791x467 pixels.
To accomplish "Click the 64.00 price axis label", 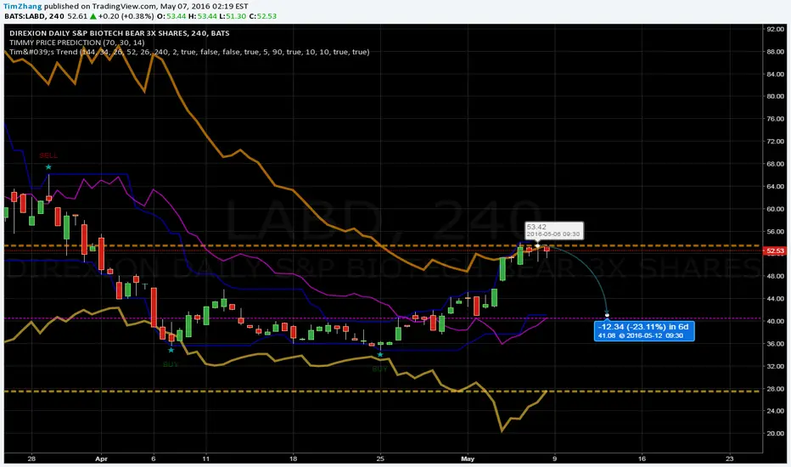I will 776,186.
